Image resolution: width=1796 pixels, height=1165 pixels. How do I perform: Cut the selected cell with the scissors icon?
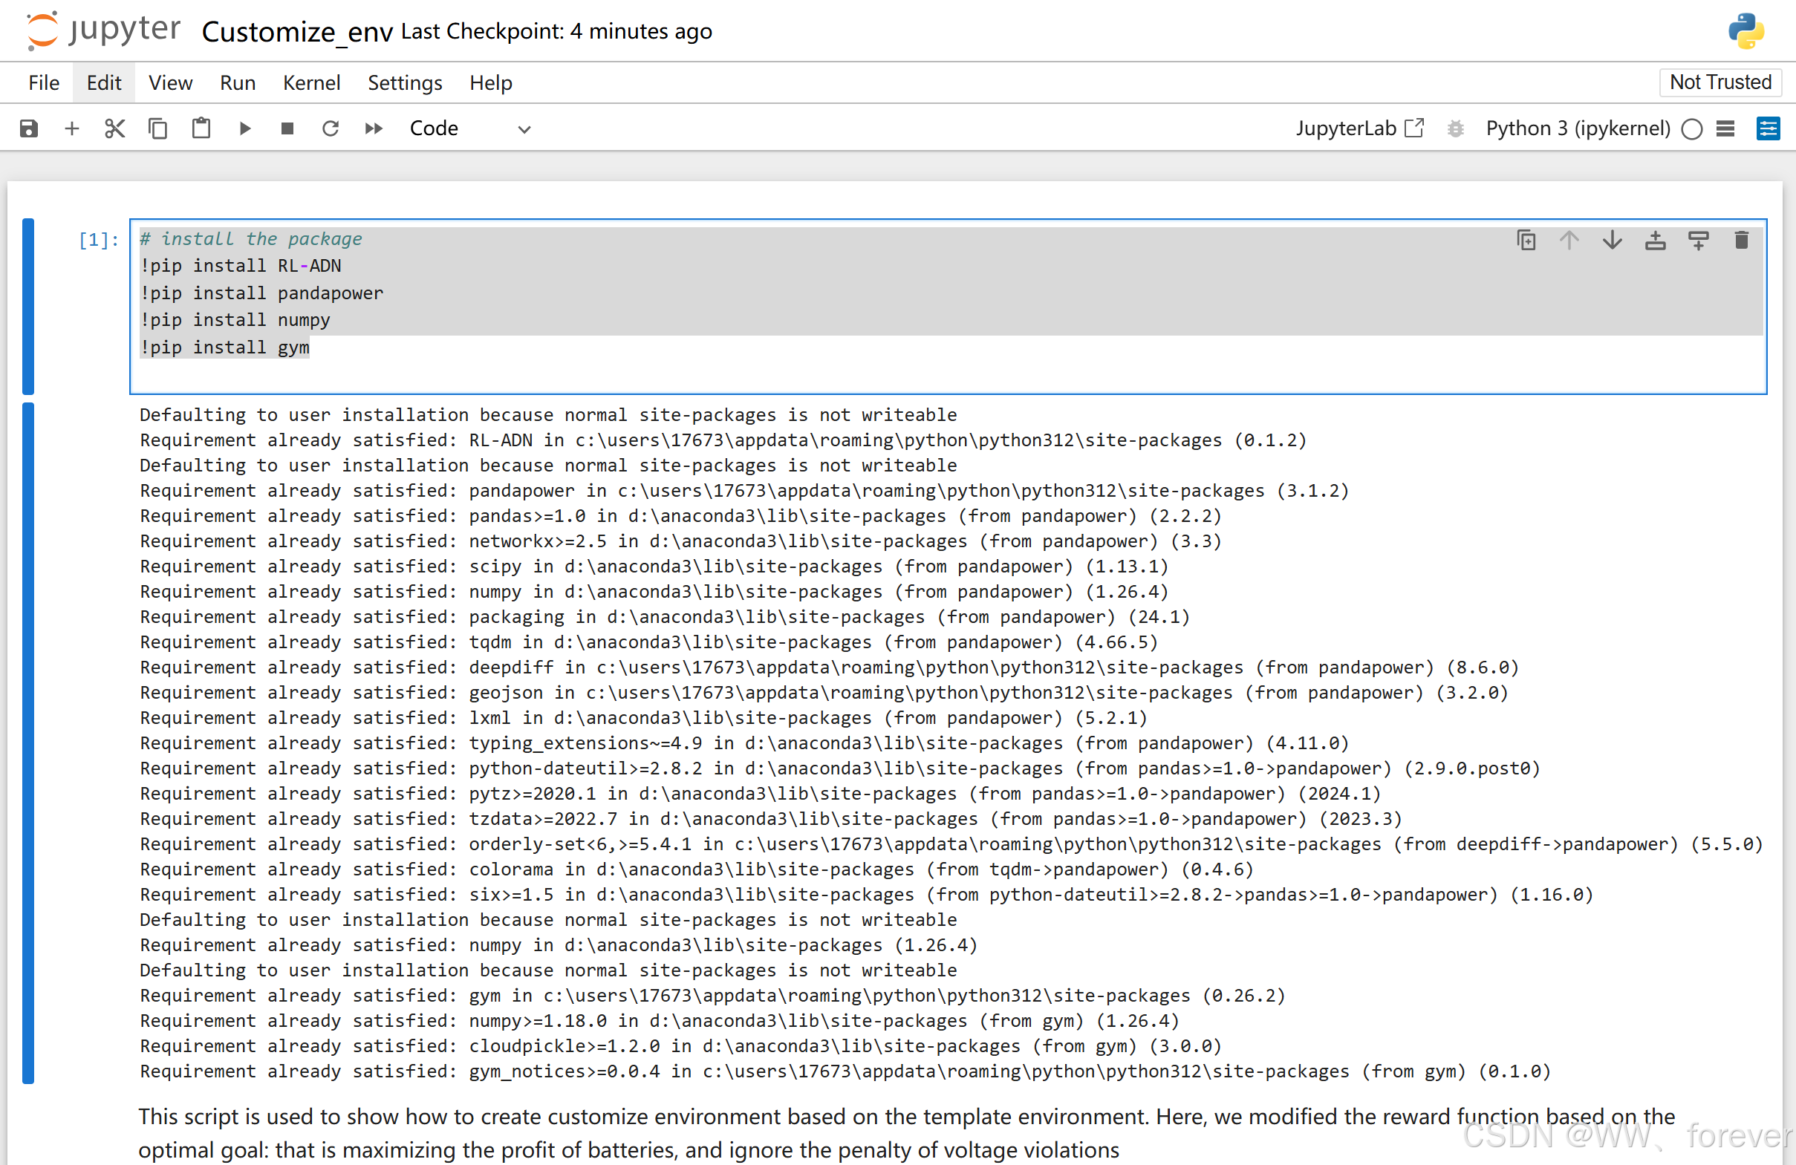114,128
